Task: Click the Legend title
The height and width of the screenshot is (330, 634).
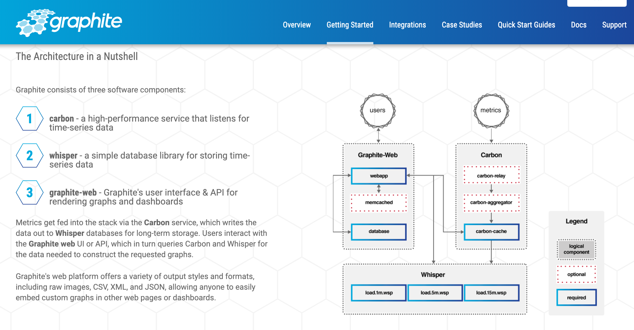Action: [x=576, y=221]
